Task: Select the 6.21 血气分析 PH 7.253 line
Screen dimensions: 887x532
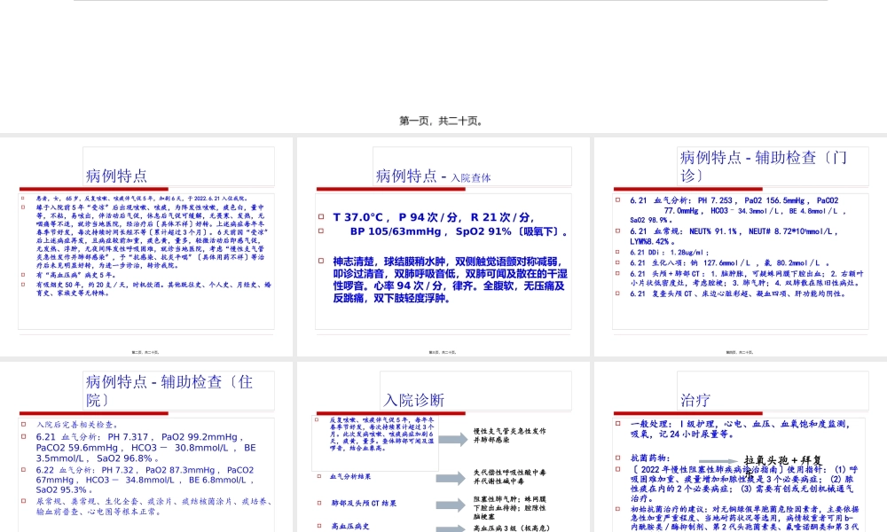Action: click(x=738, y=210)
